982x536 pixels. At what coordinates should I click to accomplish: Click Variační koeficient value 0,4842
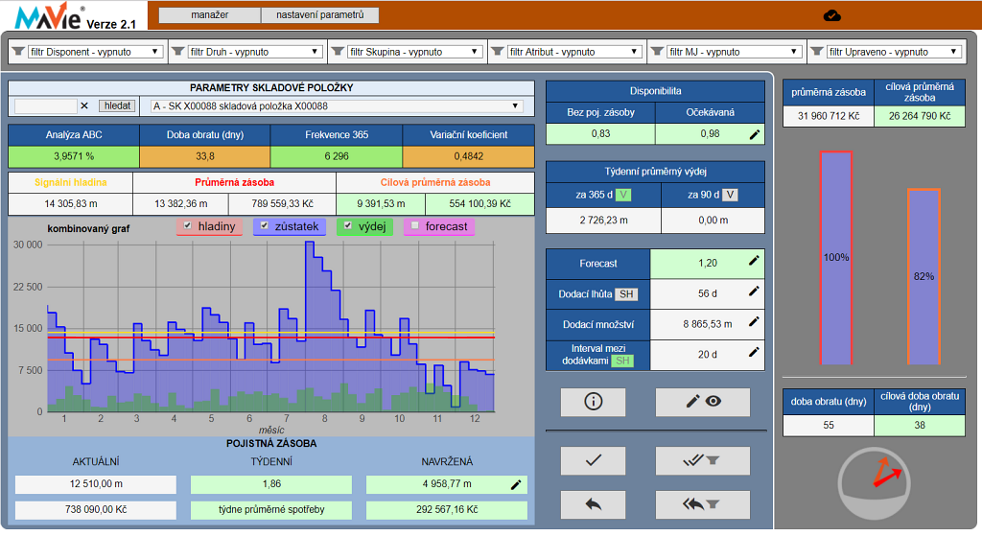(468, 156)
